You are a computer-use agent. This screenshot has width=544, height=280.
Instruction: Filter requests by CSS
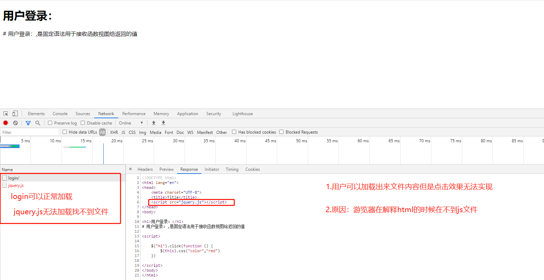coord(132,132)
